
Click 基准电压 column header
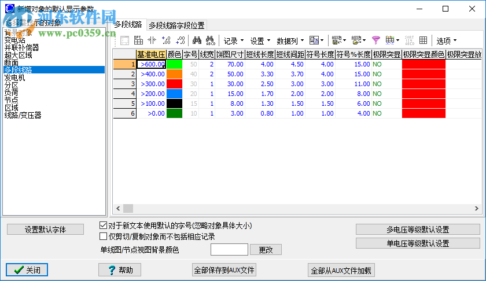point(151,54)
